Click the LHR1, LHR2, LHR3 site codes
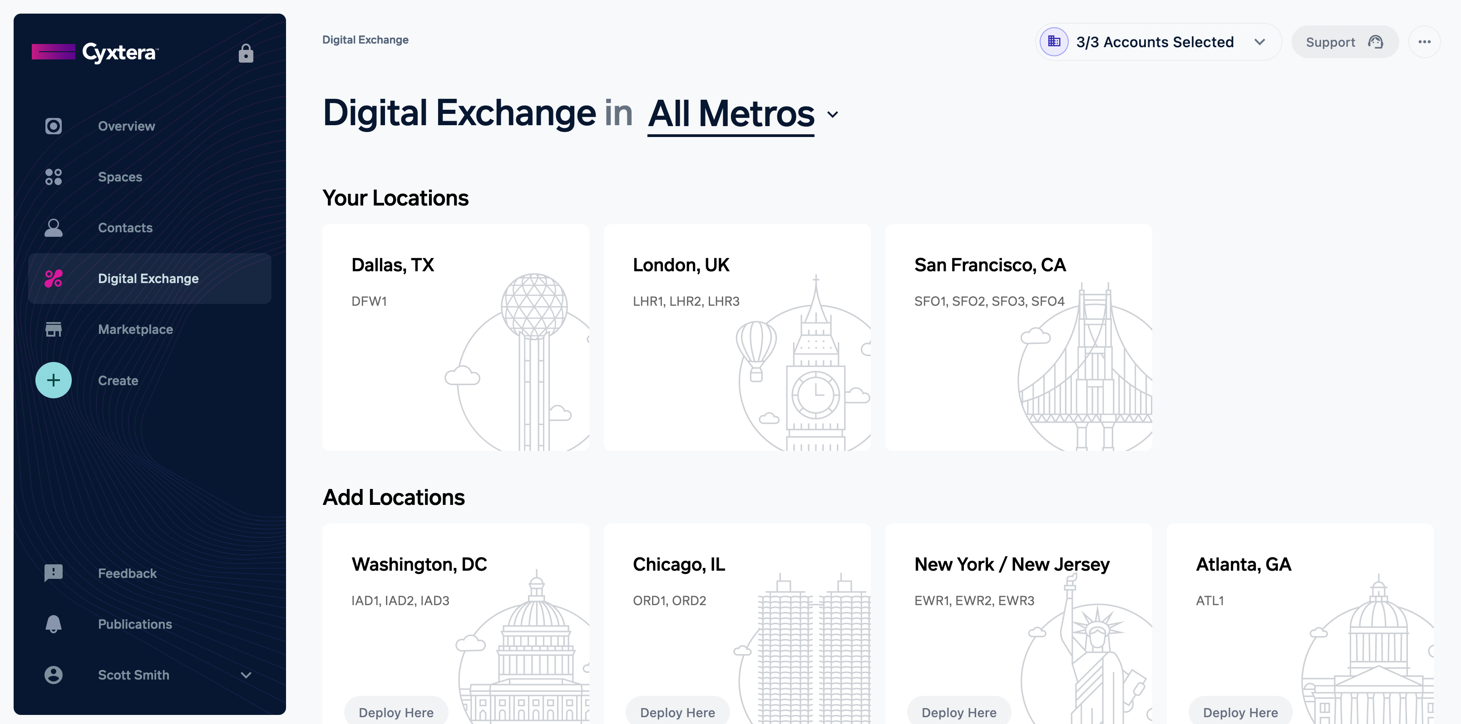Image resolution: width=1461 pixels, height=724 pixels. (686, 301)
